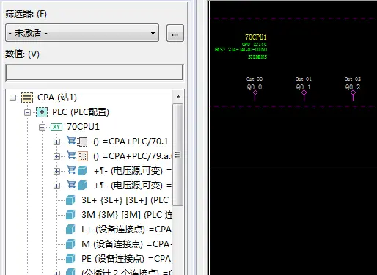The image size is (377, 275).
Task: Select the 3M {3M} [3M] row
Action: pyautogui.click(x=126, y=215)
